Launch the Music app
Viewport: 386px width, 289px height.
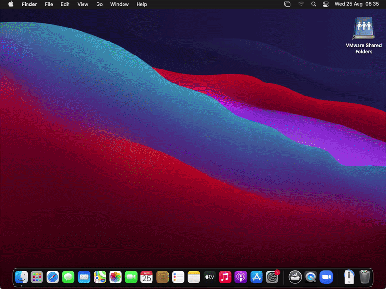pos(225,277)
